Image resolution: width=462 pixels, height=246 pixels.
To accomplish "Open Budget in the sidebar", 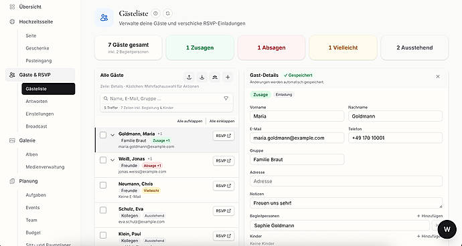I will [33, 233].
